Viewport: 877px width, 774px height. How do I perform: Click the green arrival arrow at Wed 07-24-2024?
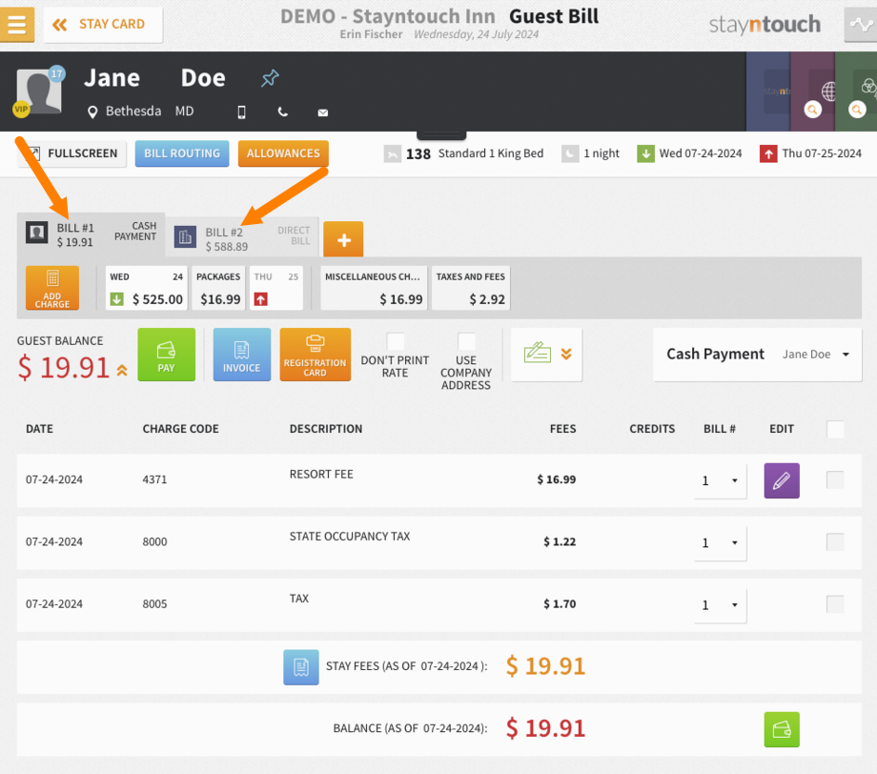(645, 153)
